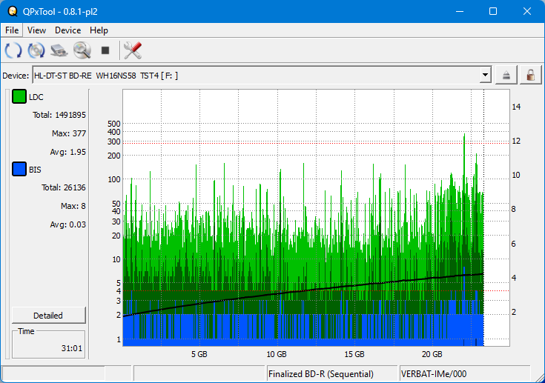545x383 pixels.
Task: Expand the Device selection dropdown arrow
Action: [x=485, y=75]
